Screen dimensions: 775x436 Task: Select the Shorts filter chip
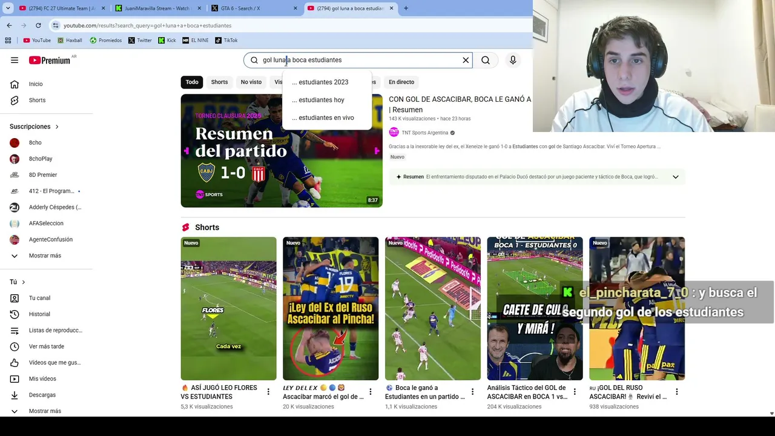[x=219, y=82]
